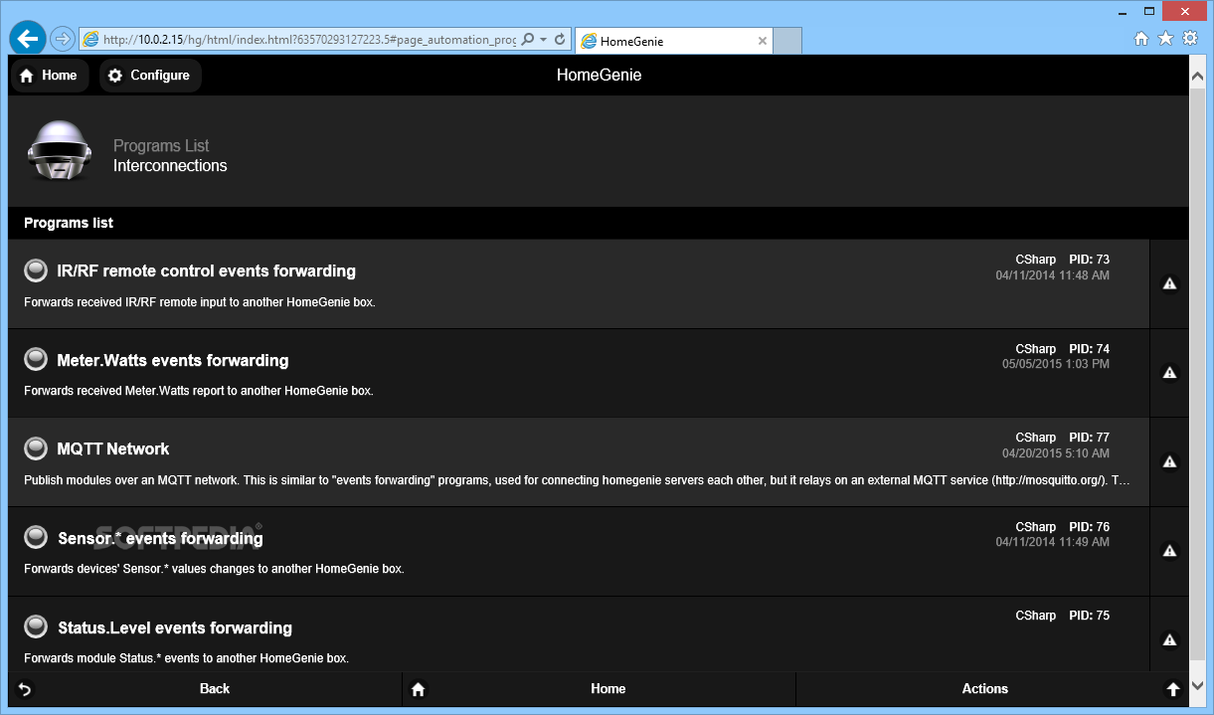
Task: Close the HomeGenie browser tab
Action: click(763, 41)
